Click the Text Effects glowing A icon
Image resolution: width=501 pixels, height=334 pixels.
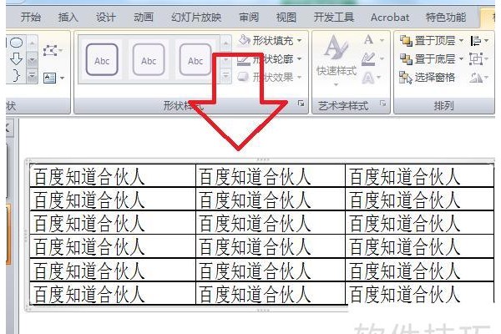(x=368, y=78)
